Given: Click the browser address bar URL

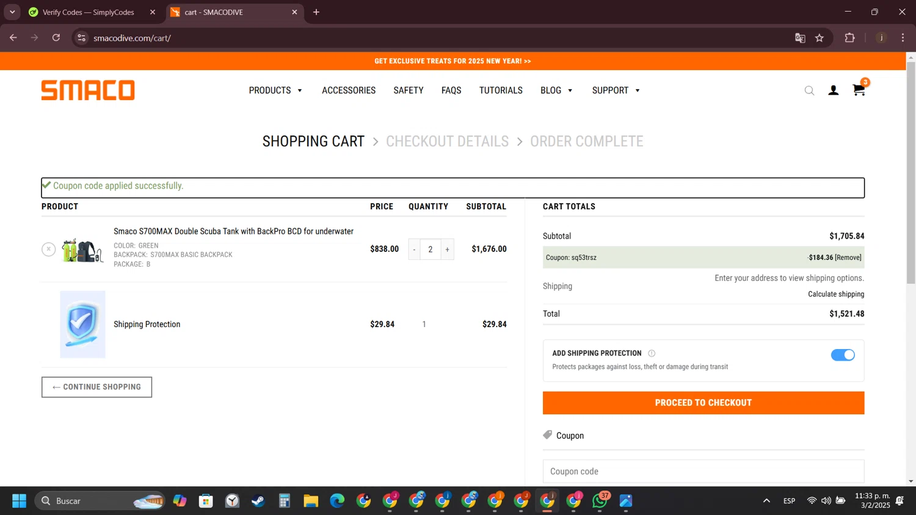Looking at the screenshot, I should 132,38.
